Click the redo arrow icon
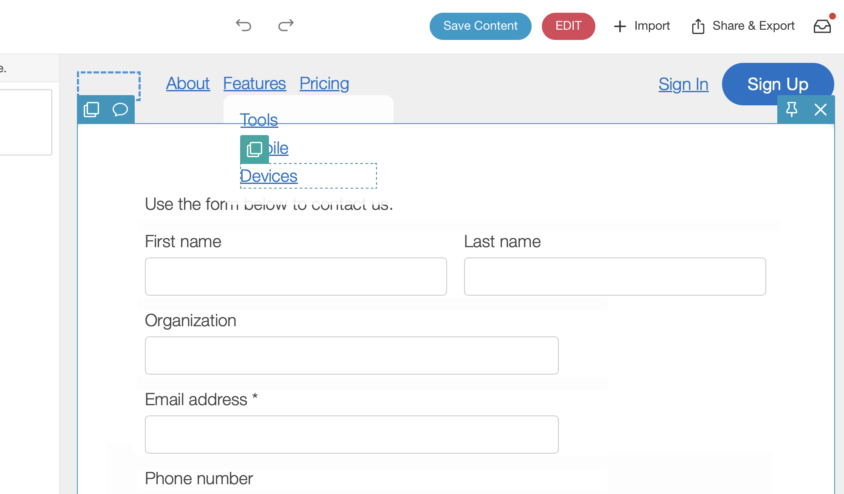 pyautogui.click(x=285, y=25)
